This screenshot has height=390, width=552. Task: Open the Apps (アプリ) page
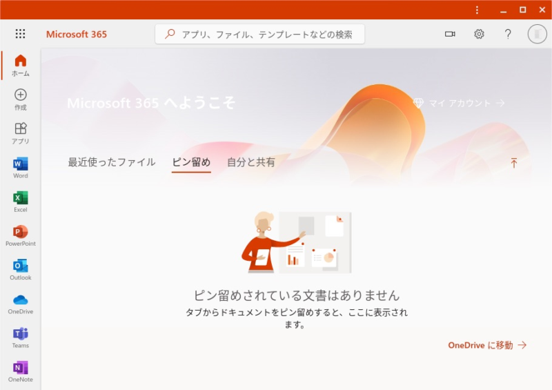21,133
